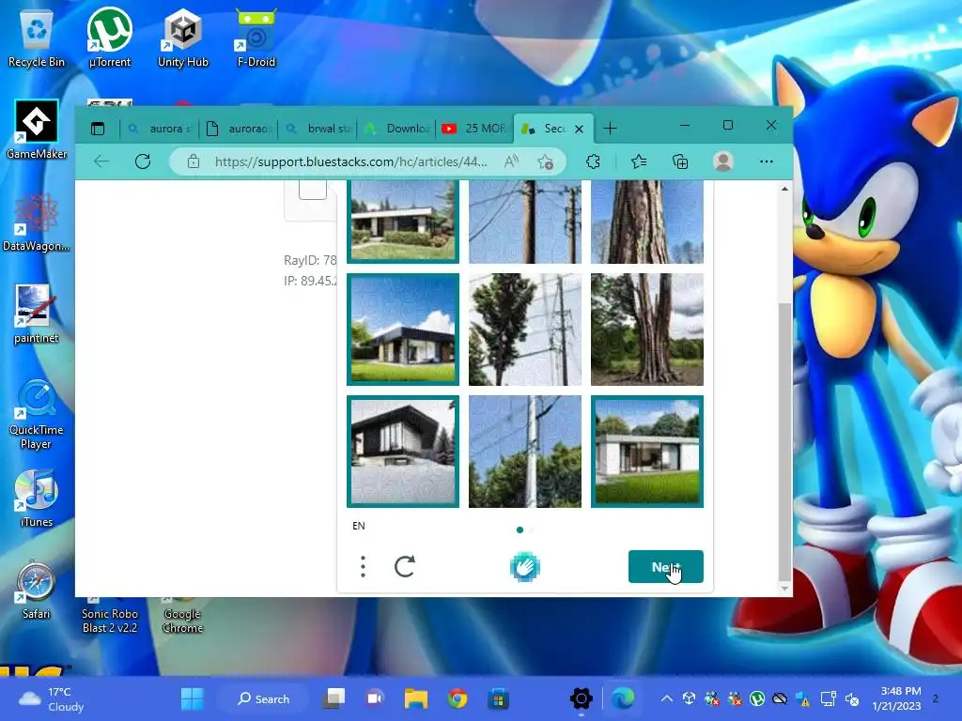
Task: Open the captcha options three-dot menu
Action: (364, 566)
